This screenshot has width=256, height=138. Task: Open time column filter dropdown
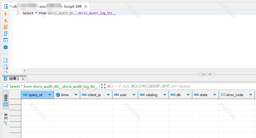click(x=76, y=95)
